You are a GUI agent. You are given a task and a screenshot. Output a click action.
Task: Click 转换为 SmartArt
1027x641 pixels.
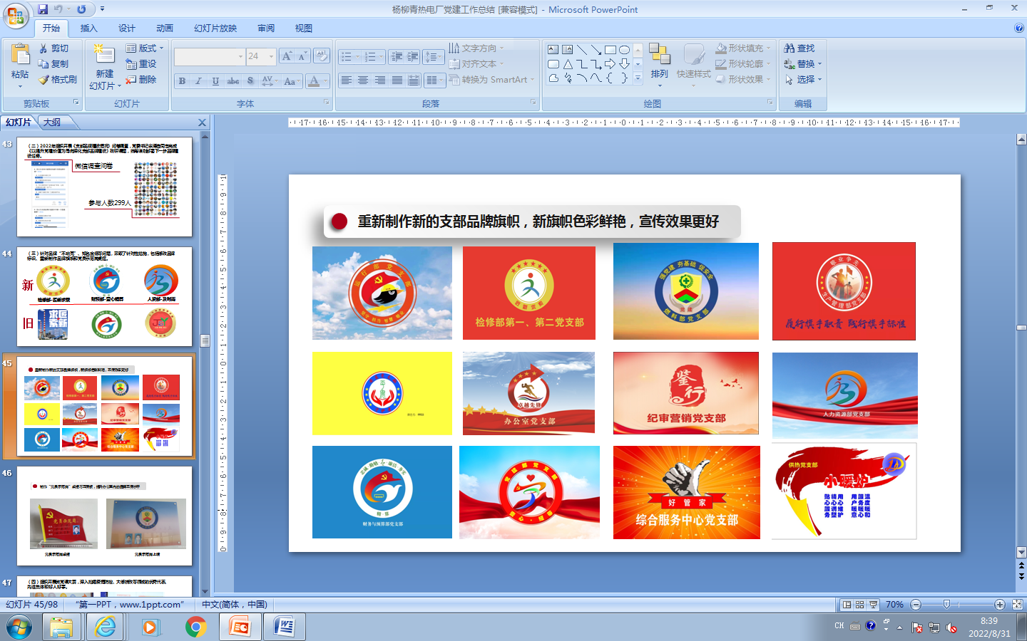pos(491,80)
